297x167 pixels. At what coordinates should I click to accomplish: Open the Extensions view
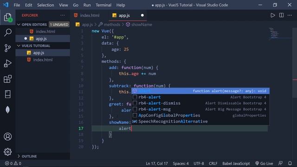(x=7, y=79)
